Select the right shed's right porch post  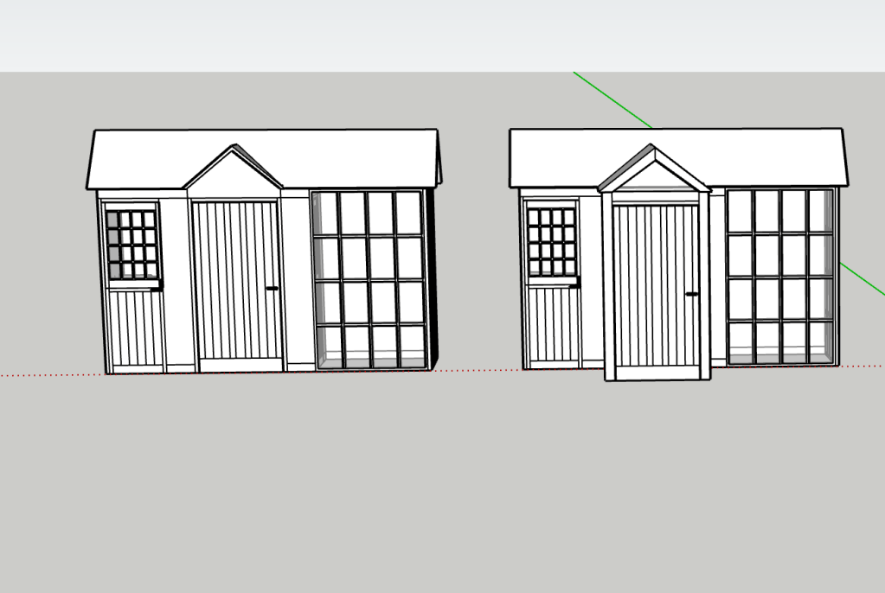coord(704,285)
